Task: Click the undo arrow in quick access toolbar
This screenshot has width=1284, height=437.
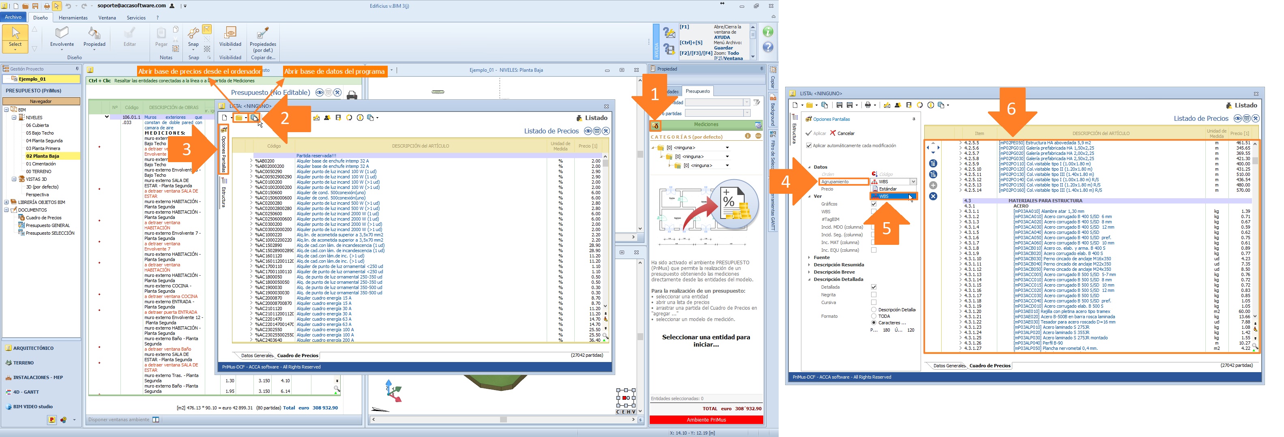Action: tap(68, 6)
